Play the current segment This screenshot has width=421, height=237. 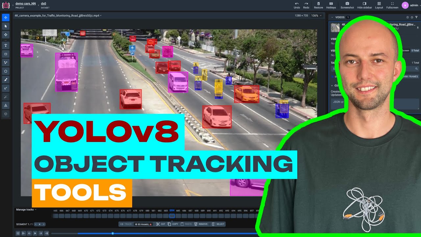40,224
